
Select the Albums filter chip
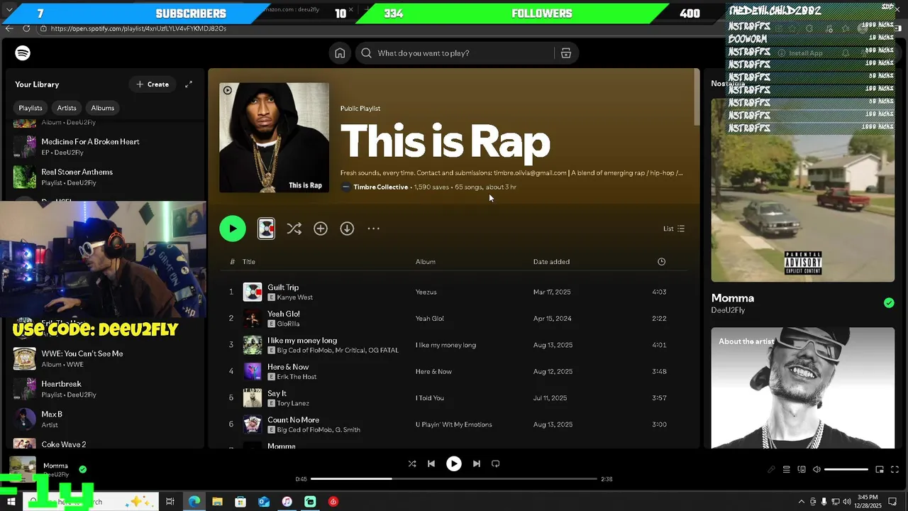(x=102, y=108)
